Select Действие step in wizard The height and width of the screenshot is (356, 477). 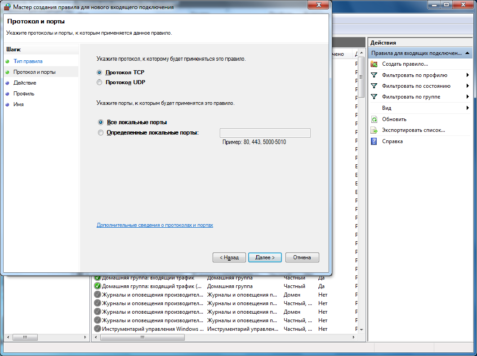pos(25,83)
